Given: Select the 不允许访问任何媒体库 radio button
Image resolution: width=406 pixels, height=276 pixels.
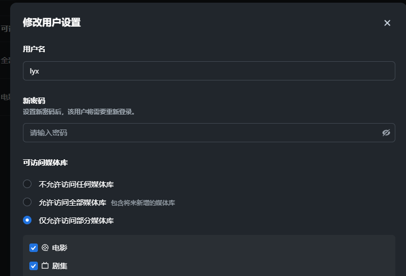Looking at the screenshot, I should (27, 184).
